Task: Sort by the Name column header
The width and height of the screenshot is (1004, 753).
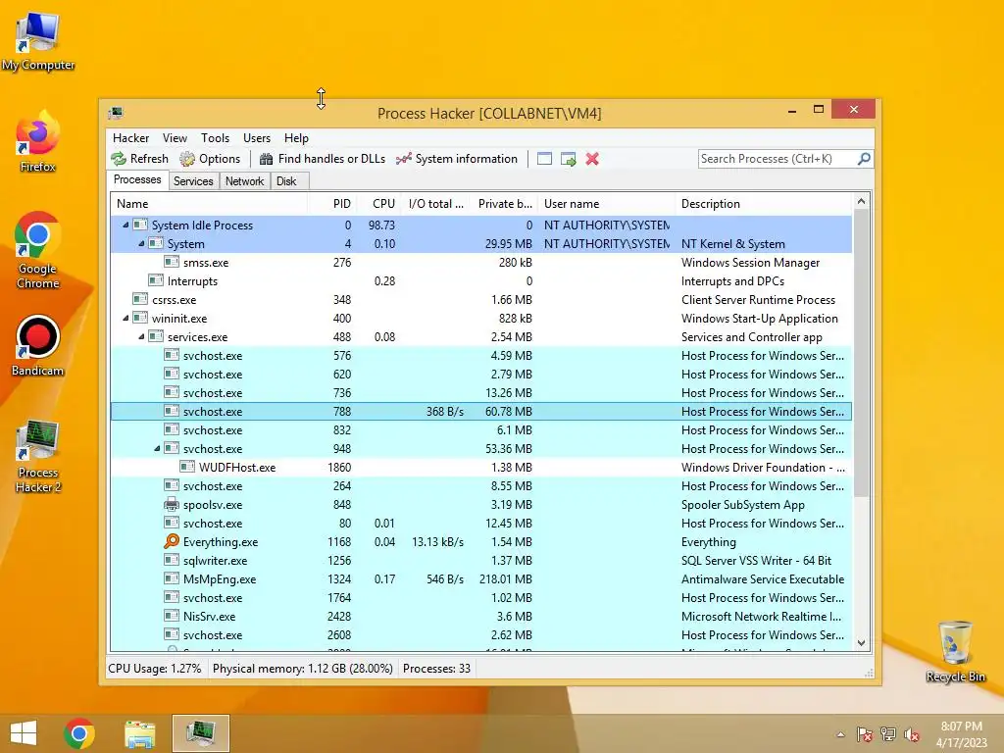Action: point(210,204)
